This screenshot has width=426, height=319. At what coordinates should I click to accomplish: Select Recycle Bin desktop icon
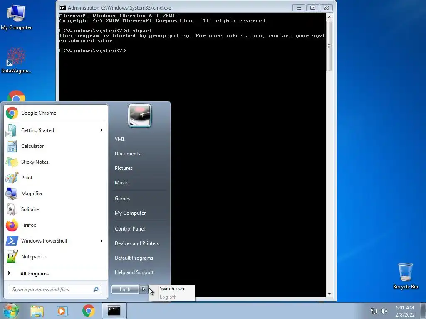pyautogui.click(x=405, y=276)
